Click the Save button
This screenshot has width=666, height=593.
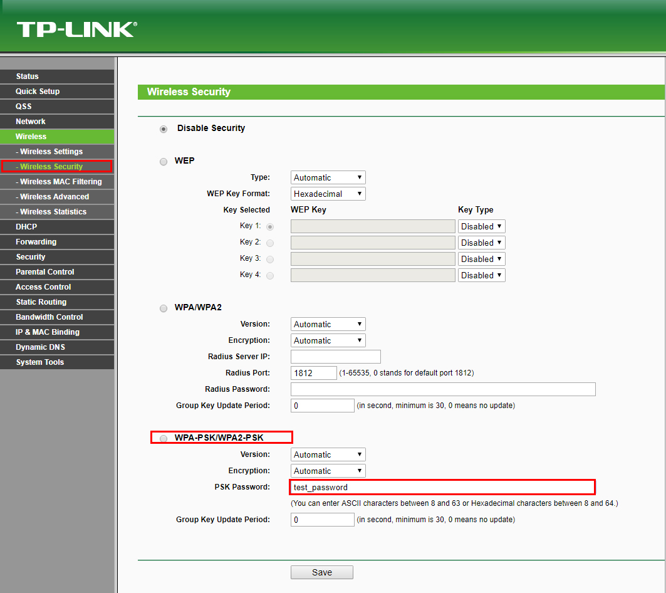(321, 572)
